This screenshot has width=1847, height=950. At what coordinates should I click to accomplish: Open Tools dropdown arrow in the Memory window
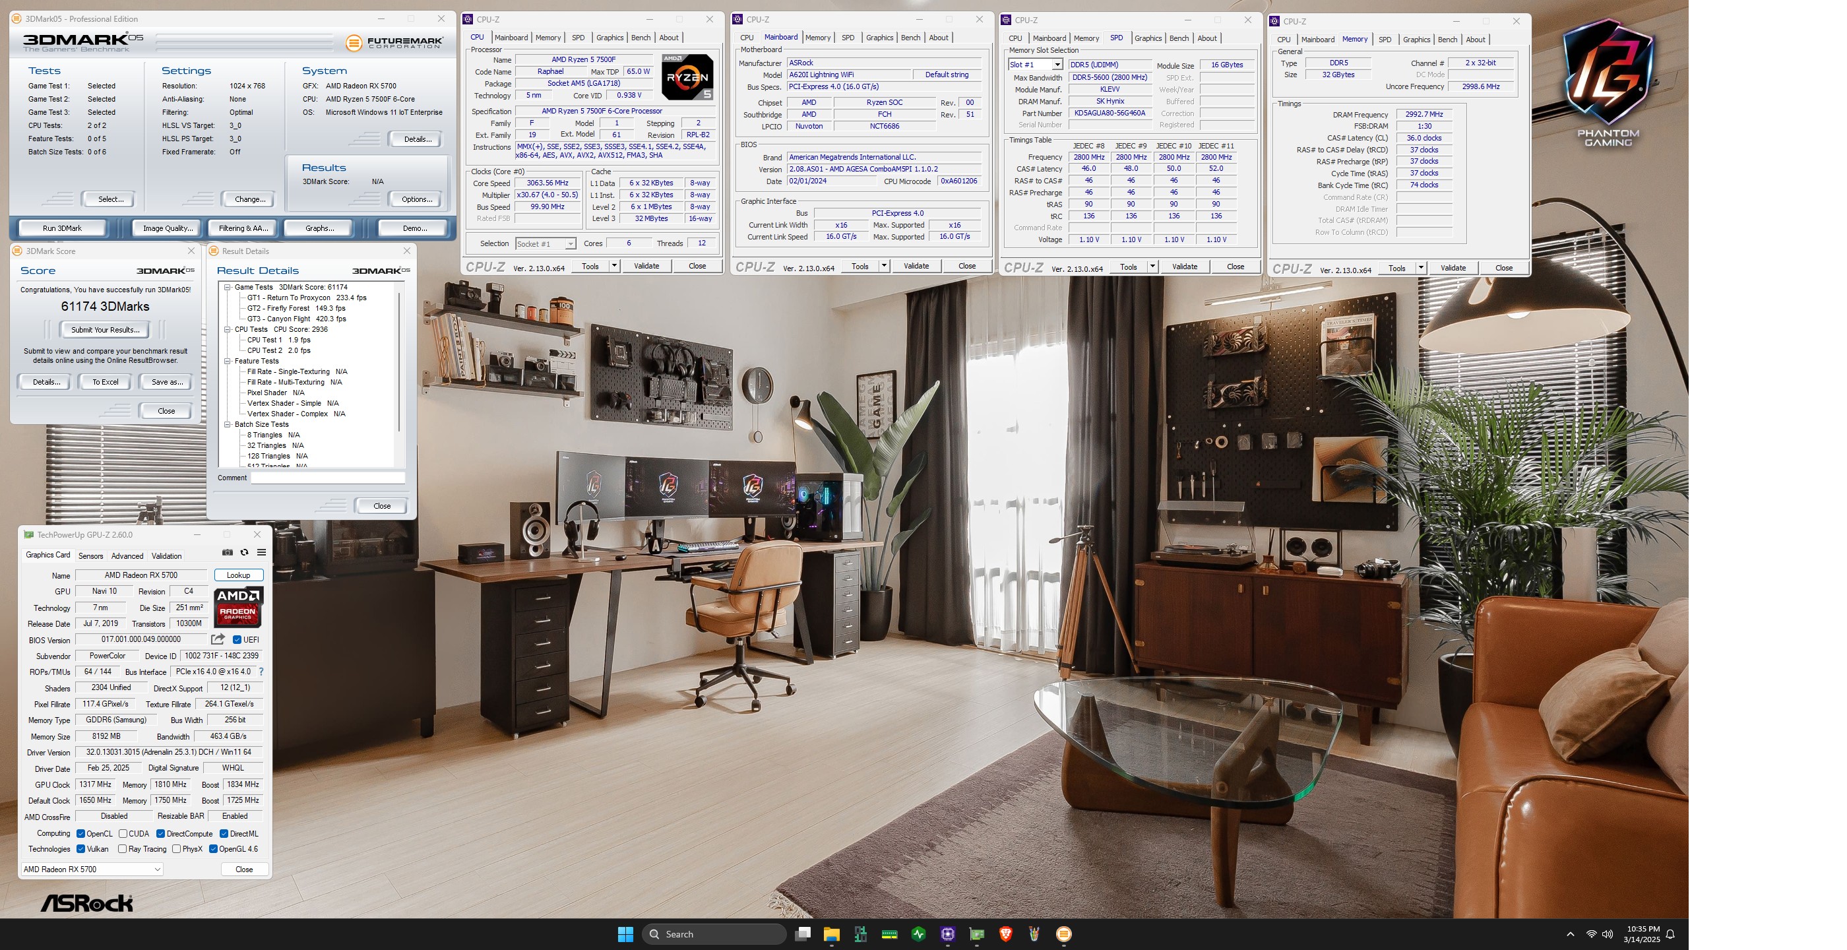[x=1420, y=268]
